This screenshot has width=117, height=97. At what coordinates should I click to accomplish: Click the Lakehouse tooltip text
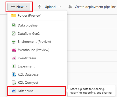pos(91,91)
